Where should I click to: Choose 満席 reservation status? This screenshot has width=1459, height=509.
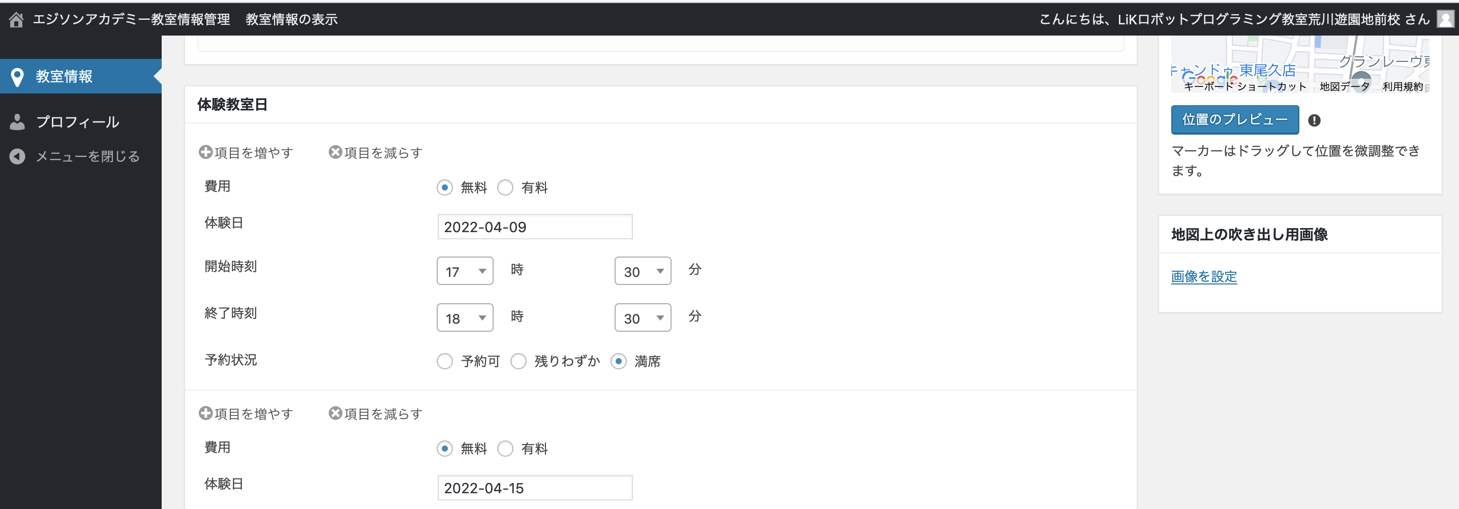pyautogui.click(x=619, y=361)
